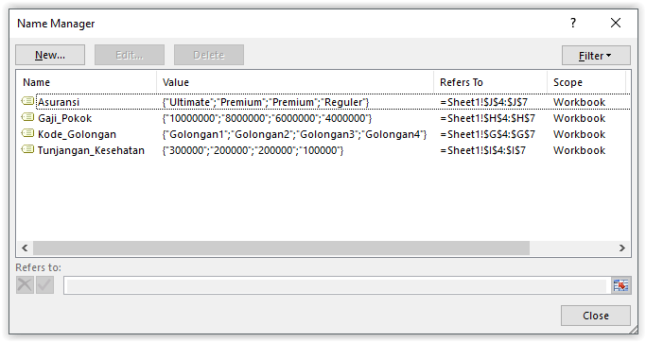
Task: Click reference =Sheet1!$H$4:$H$7
Action: 487,118
